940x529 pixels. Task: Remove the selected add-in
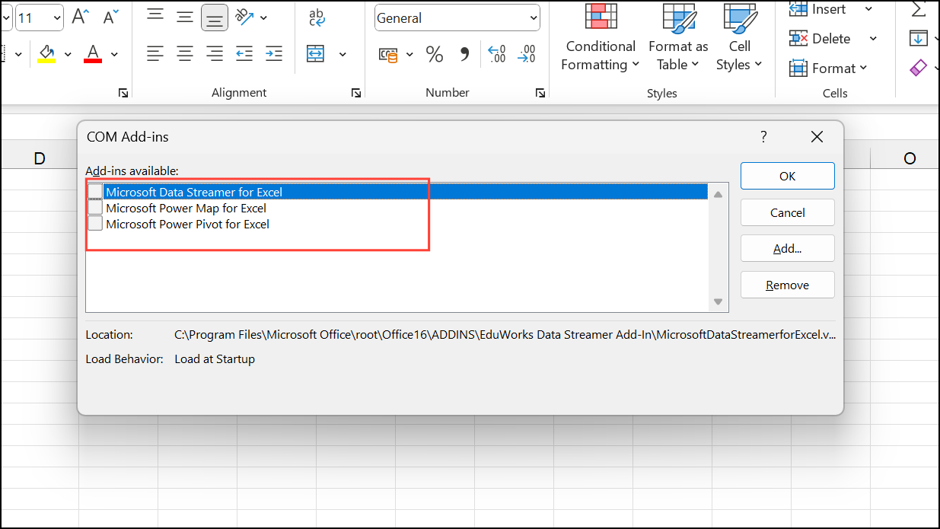coord(787,284)
